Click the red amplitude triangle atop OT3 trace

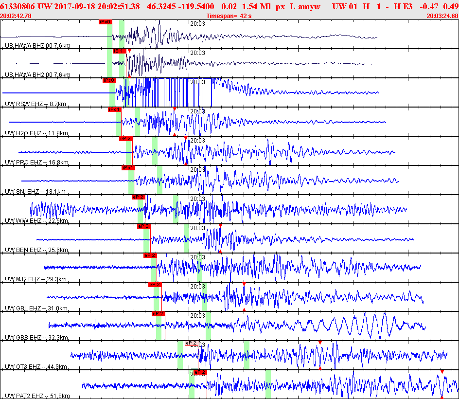pyautogui.click(x=320, y=343)
